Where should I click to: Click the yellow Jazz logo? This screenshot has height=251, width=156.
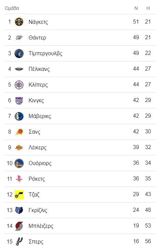coord(19,194)
